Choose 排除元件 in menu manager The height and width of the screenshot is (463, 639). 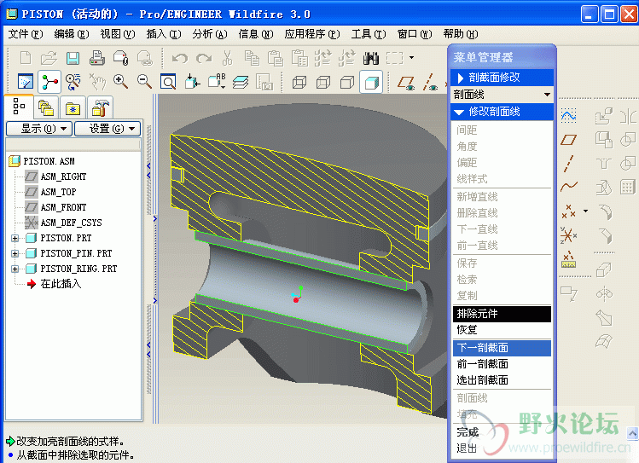tap(502, 314)
